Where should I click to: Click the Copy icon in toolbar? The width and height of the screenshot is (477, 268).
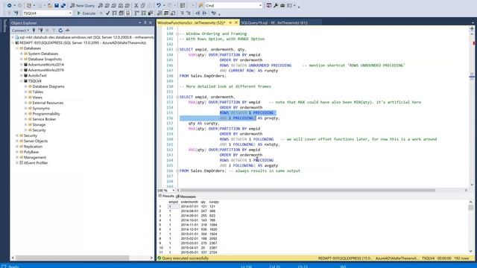[142, 5]
